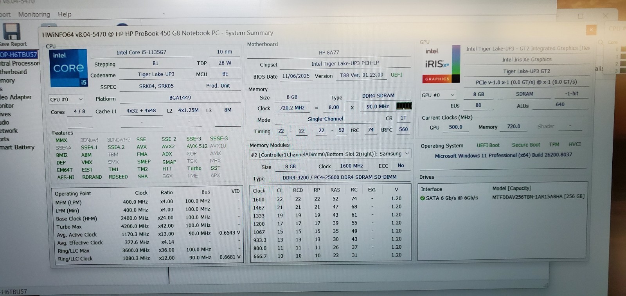626x296 pixels.
Task: Click the Microsoft Windows 11 Professional OS text
Action: [503, 155]
